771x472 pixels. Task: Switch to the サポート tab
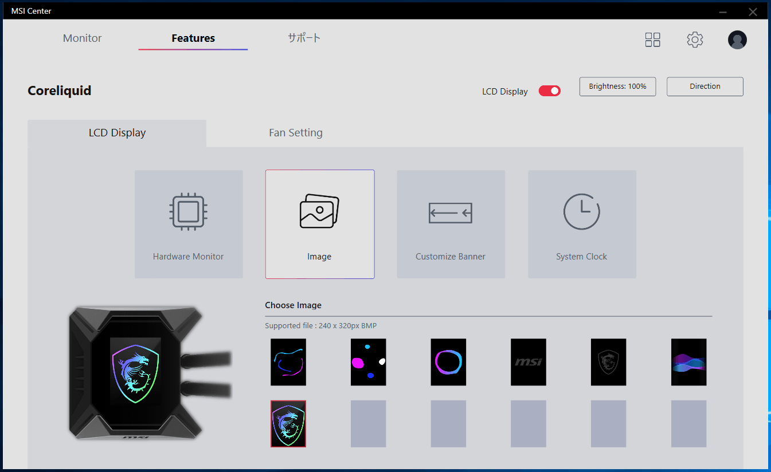(x=304, y=38)
